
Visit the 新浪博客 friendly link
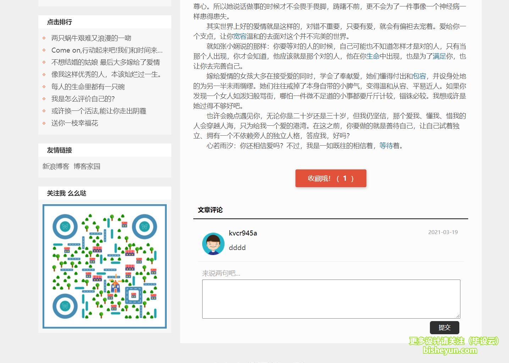click(x=56, y=166)
